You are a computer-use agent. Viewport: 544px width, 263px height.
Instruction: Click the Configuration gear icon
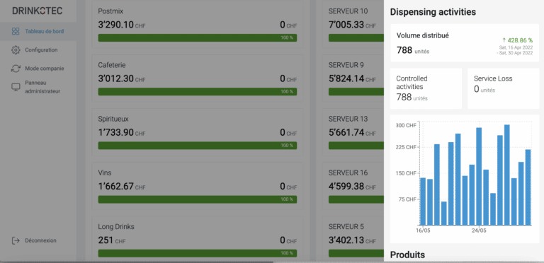point(16,50)
